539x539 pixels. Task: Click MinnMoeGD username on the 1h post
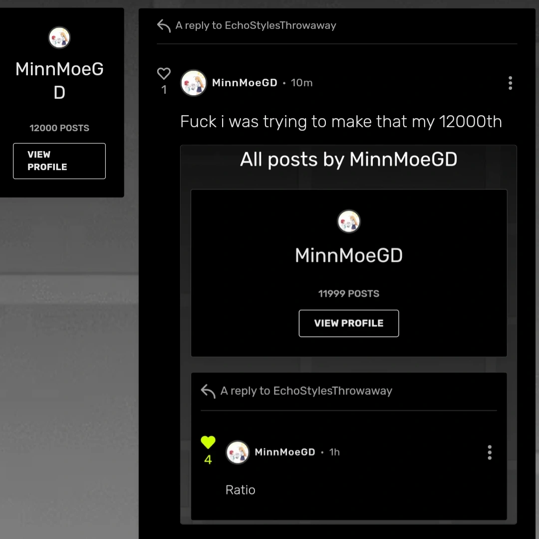pyautogui.click(x=285, y=452)
